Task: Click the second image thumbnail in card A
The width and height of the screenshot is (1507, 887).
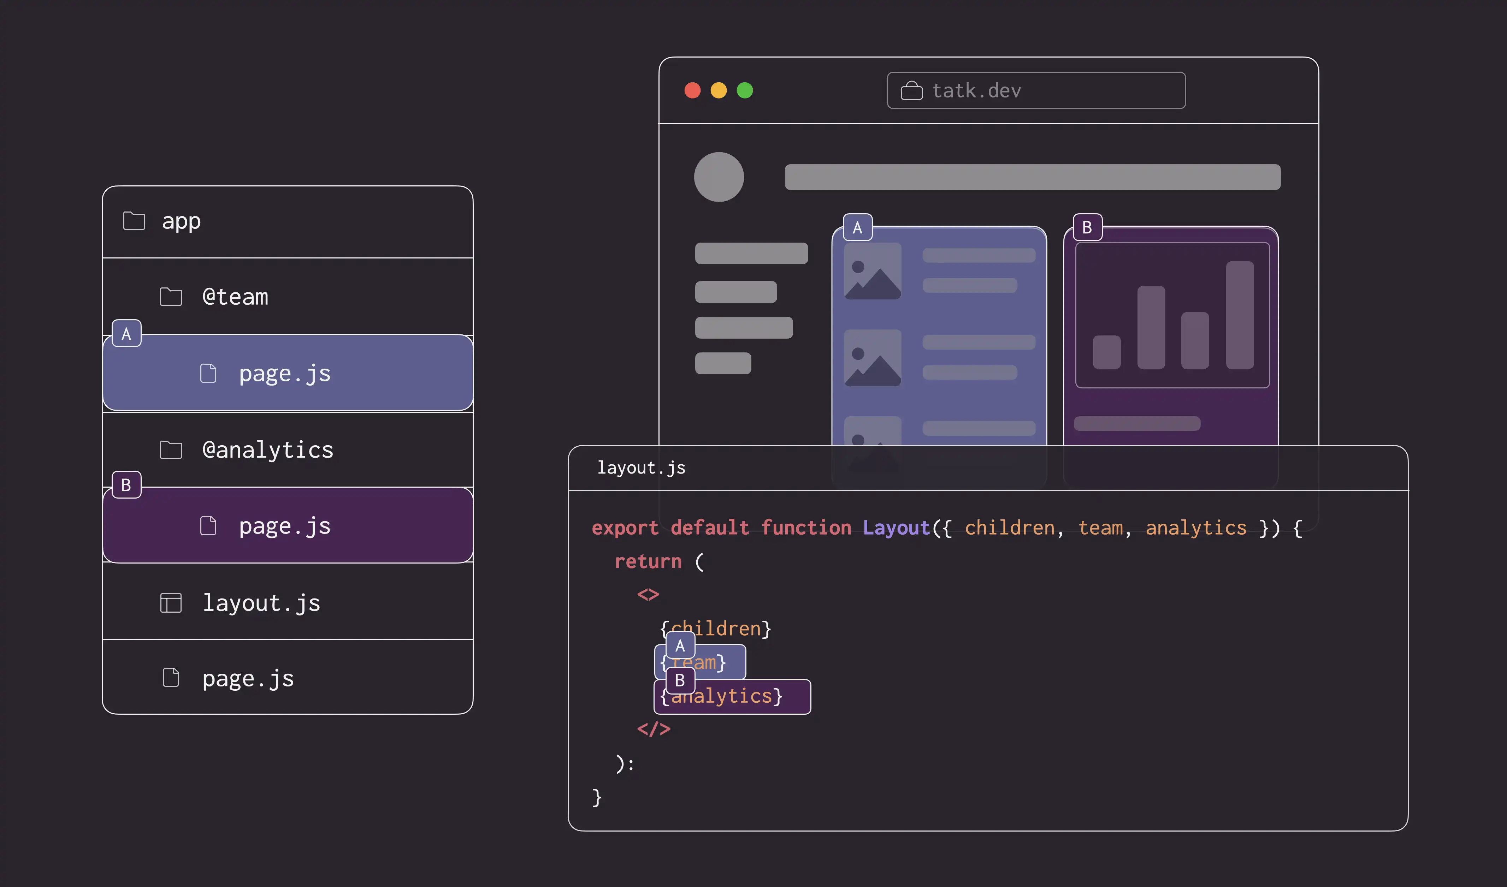Action: click(873, 357)
